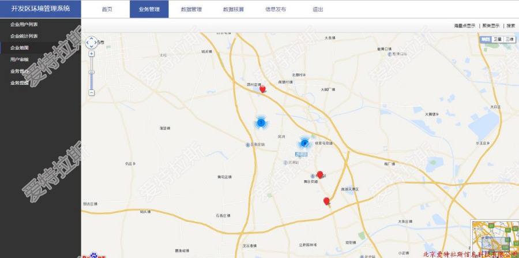519x258 pixels.
Task: Open the blue cluster marker labeled 4
Action: [304, 143]
